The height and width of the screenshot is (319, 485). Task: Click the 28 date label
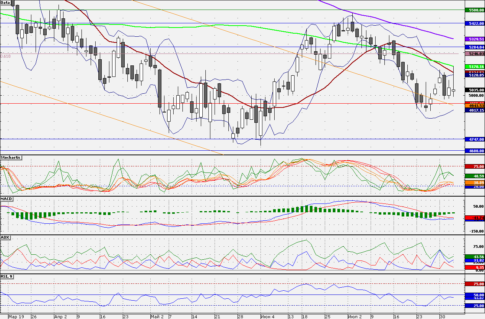click(x=240, y=317)
